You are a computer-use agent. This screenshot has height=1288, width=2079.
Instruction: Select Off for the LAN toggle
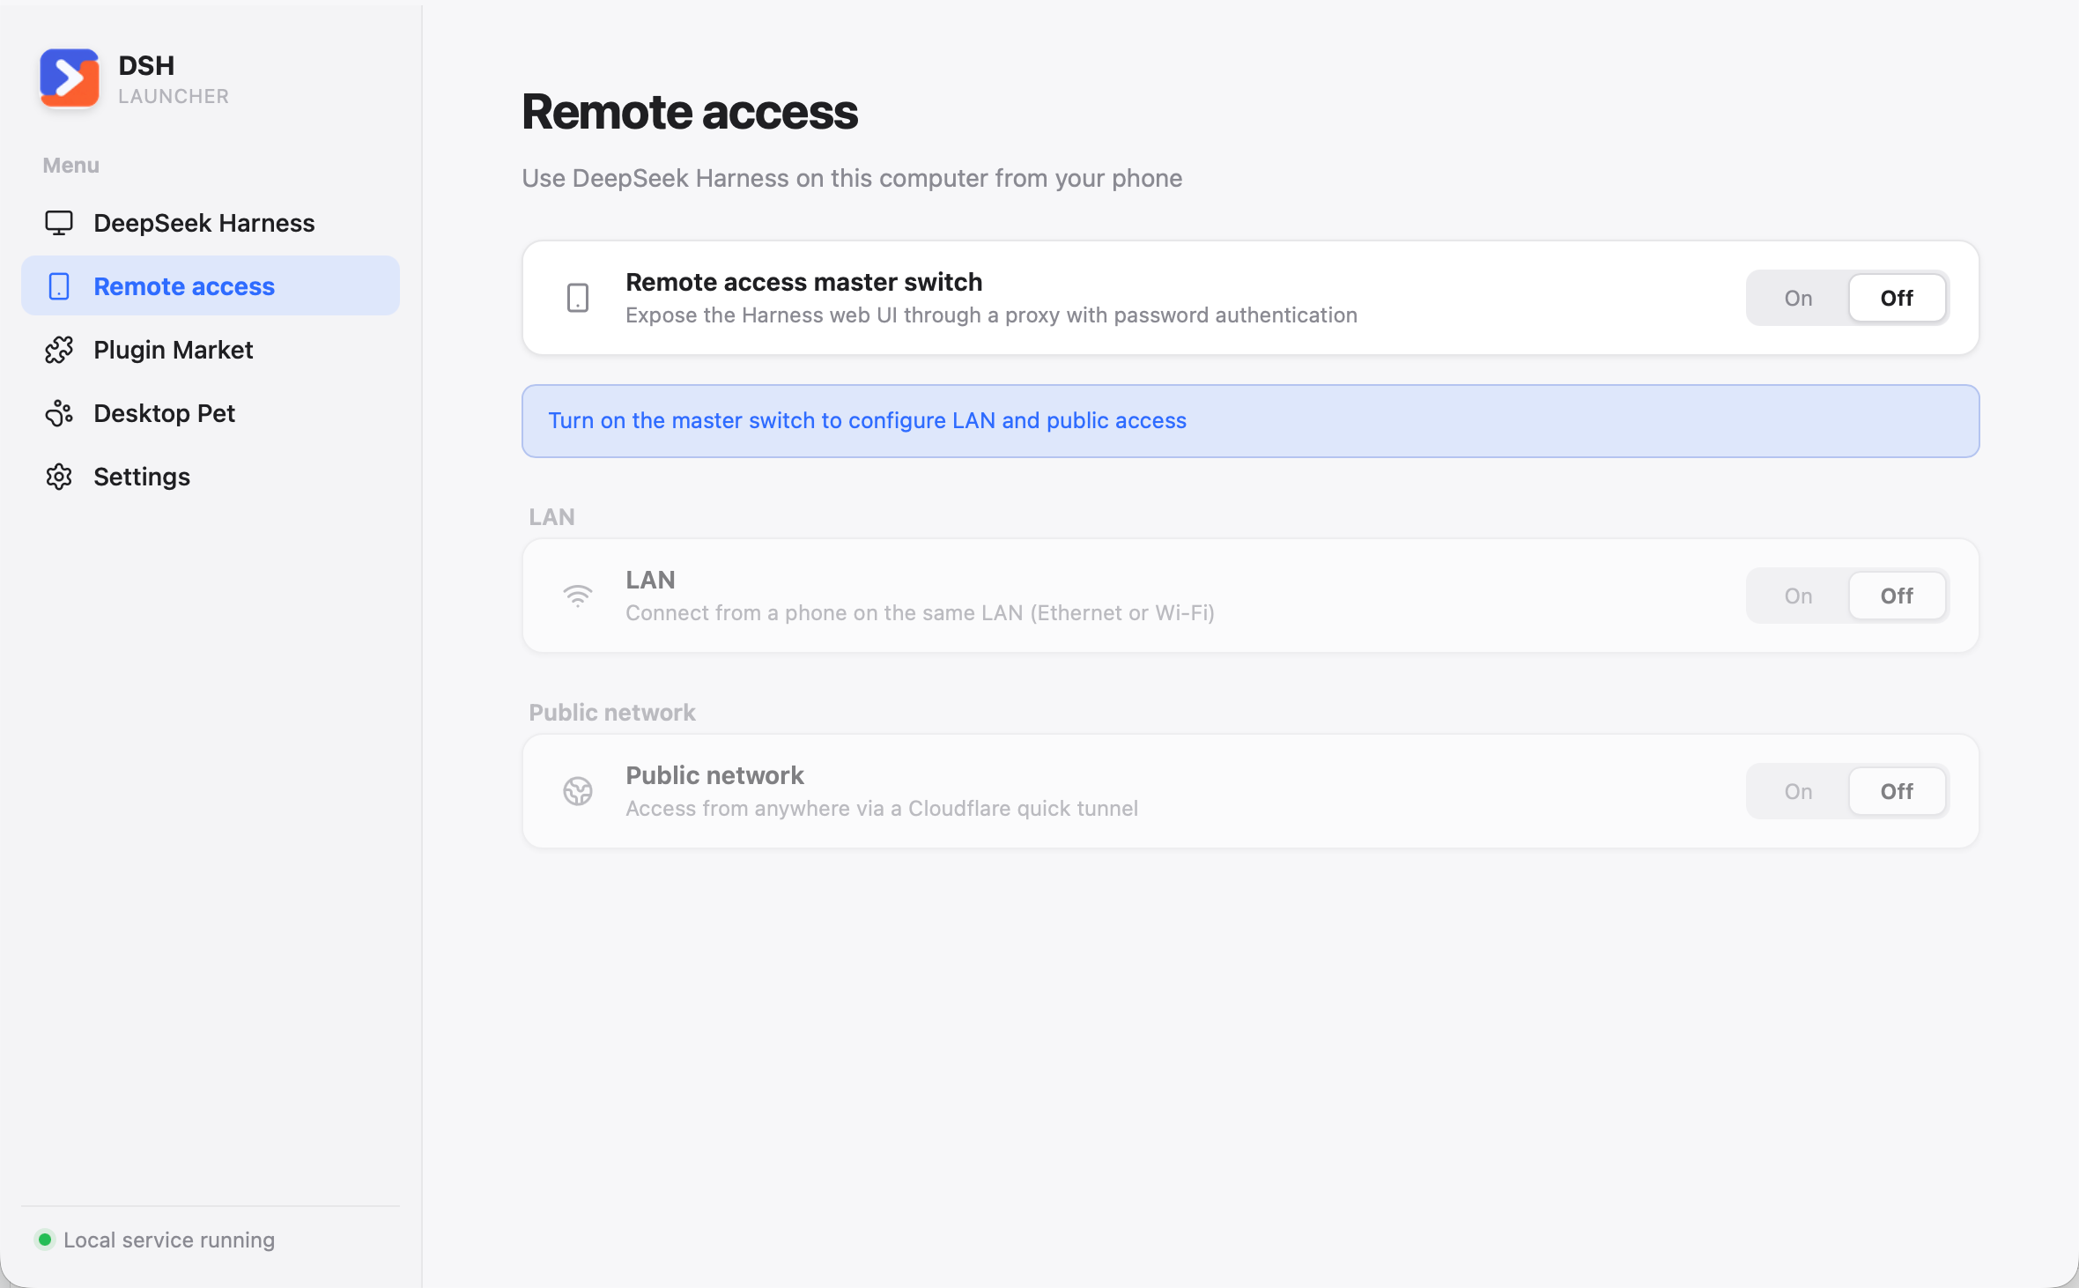pos(1897,596)
